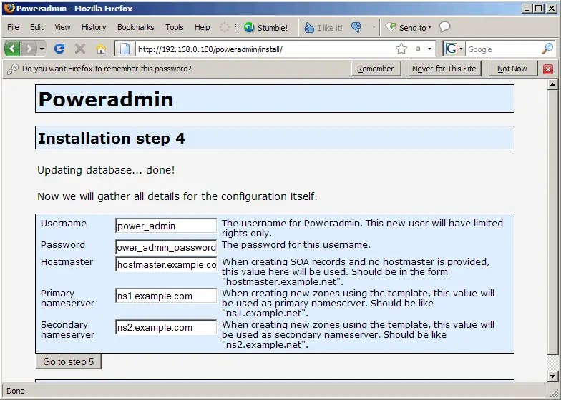Open the File menu

13,27
